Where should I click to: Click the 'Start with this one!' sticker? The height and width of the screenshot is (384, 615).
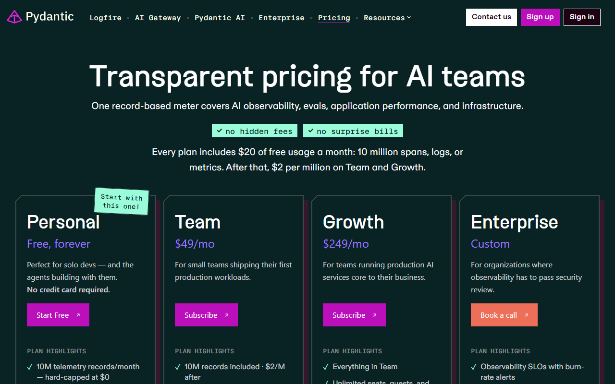coord(122,202)
